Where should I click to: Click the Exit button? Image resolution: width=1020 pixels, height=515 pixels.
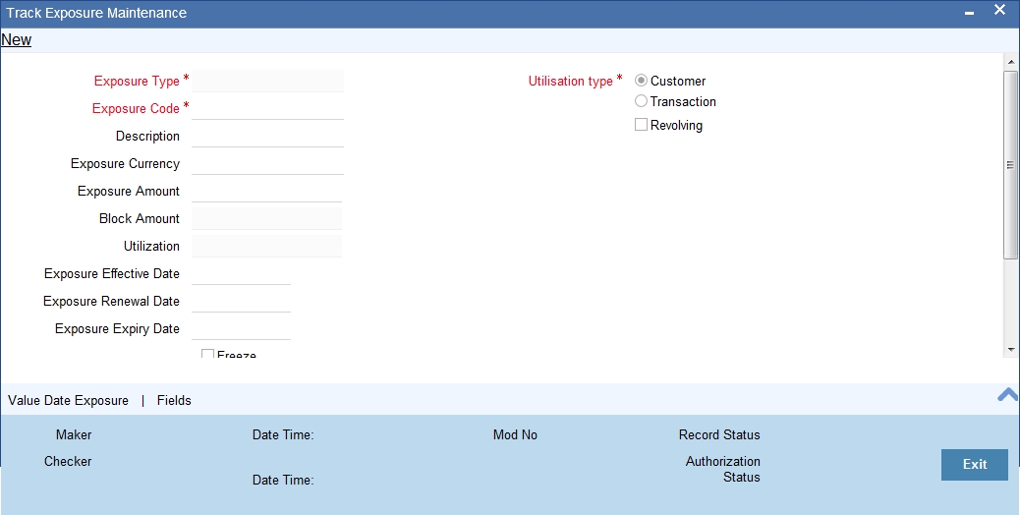pos(975,464)
